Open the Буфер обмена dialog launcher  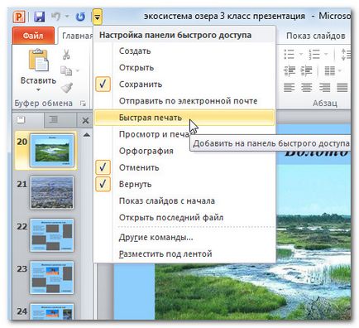tap(83, 104)
